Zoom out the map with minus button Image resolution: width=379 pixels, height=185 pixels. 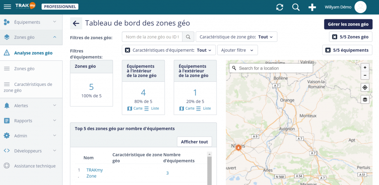[365, 75]
